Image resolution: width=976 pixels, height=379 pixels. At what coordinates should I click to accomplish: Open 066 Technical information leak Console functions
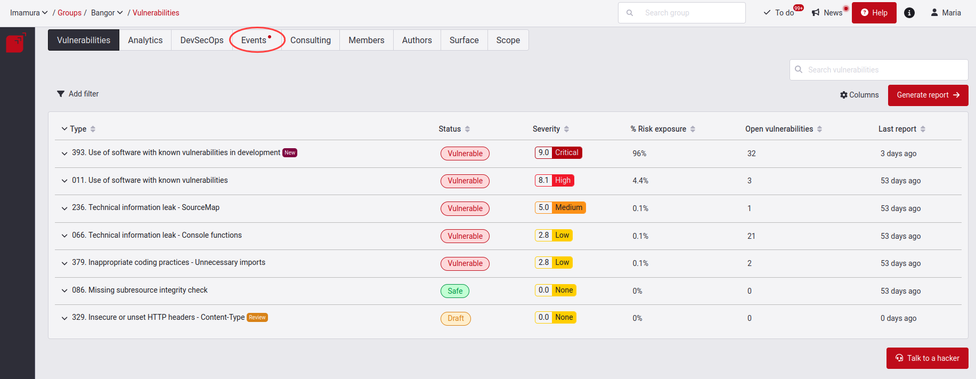point(157,235)
